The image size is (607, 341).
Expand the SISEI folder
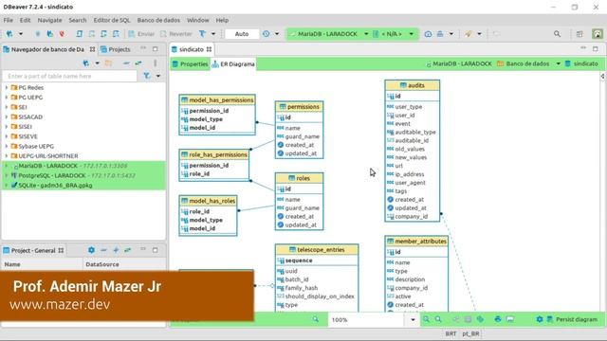7,126
